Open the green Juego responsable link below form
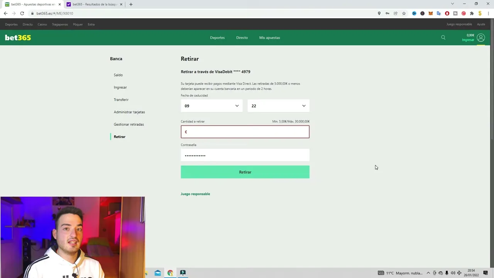Viewport: 494px width, 278px height. tap(195, 194)
